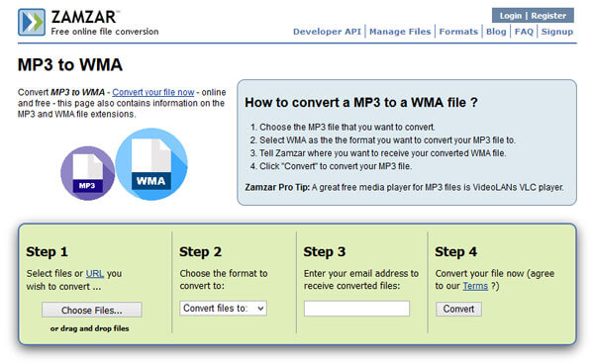Click the purple MP3 file icon
This screenshot has width=594, height=364.
pos(88,173)
